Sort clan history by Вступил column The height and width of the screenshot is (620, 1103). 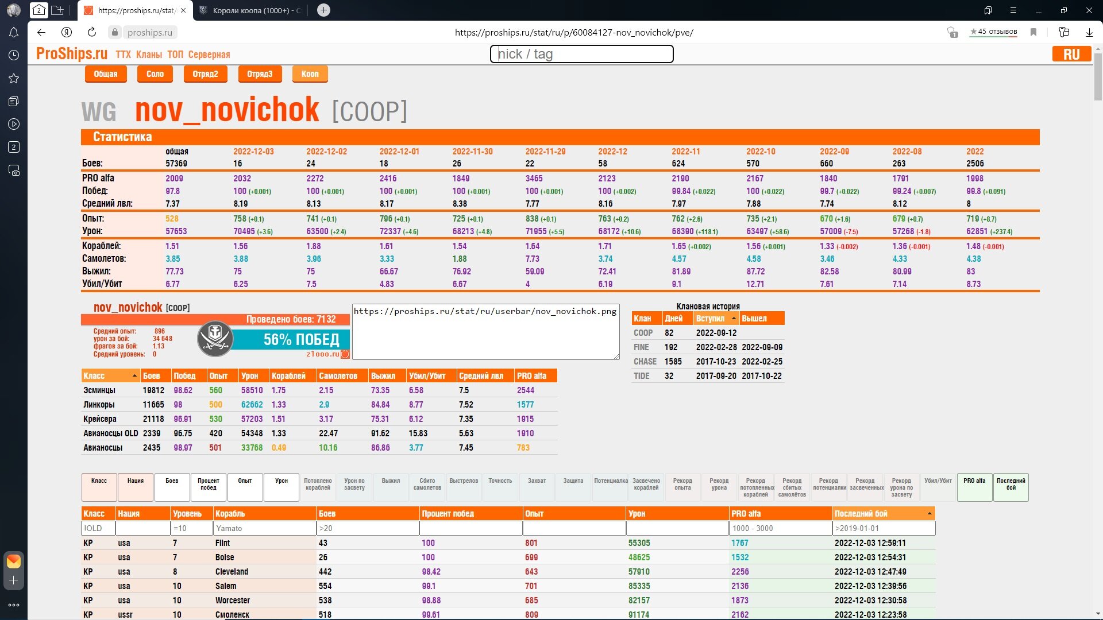[x=716, y=319]
